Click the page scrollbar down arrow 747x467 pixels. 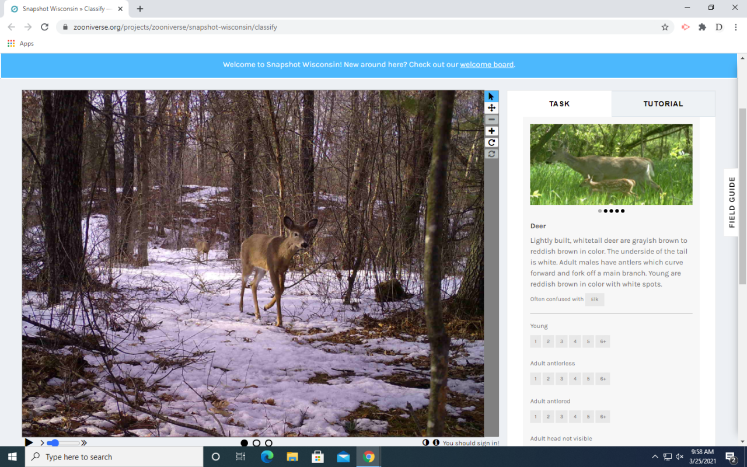tap(742, 441)
